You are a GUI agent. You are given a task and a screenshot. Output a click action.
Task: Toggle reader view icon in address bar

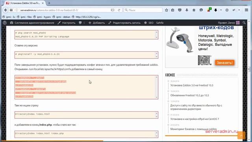pyautogui.click(x=113, y=10)
